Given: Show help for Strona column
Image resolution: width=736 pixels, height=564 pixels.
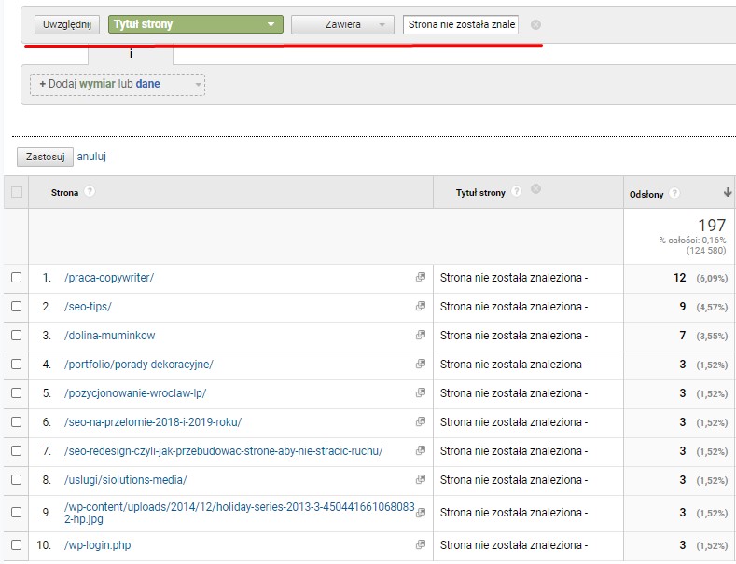Looking at the screenshot, I should coord(90,191).
